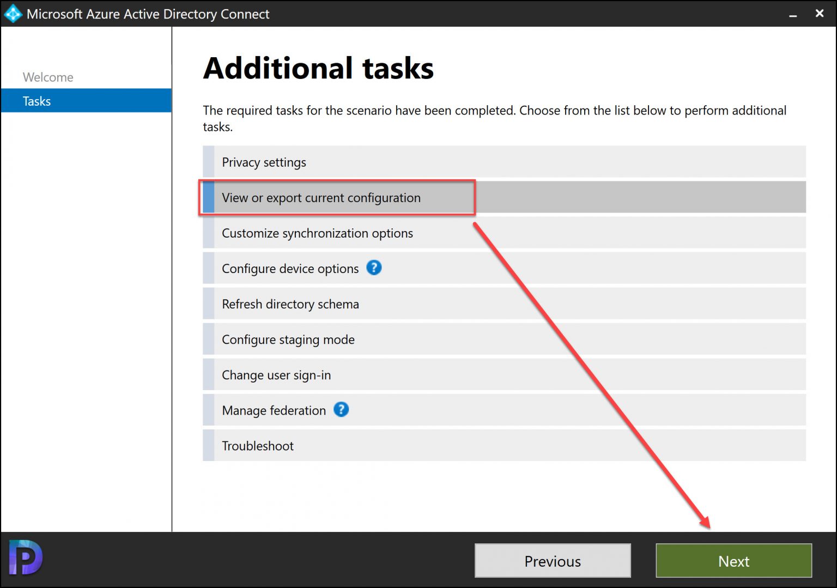Select Configure staging mode

[504, 339]
